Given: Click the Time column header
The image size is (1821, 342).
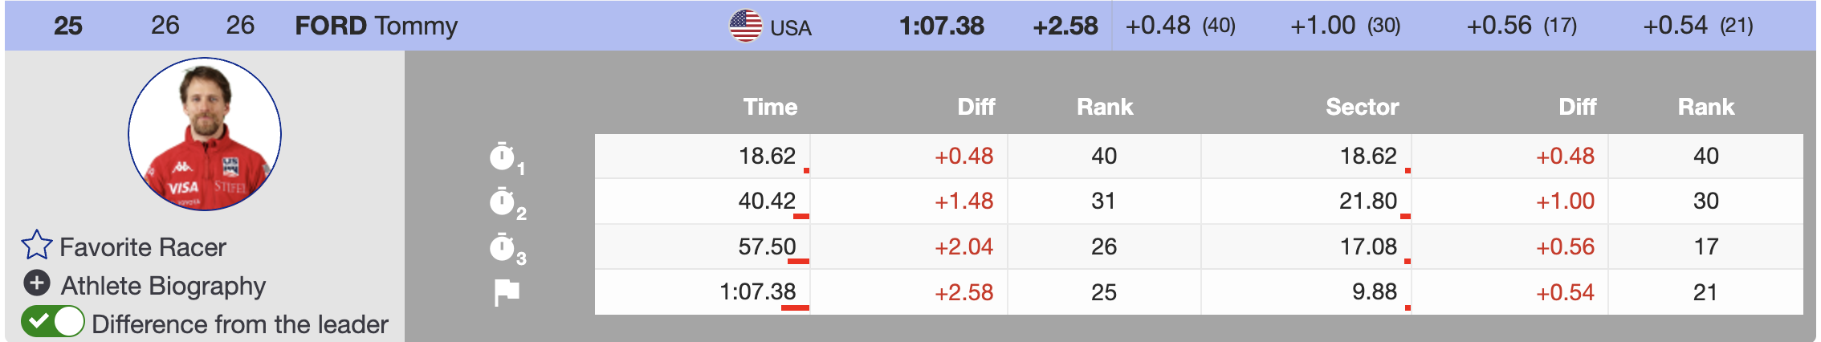Looking at the screenshot, I should click(770, 107).
